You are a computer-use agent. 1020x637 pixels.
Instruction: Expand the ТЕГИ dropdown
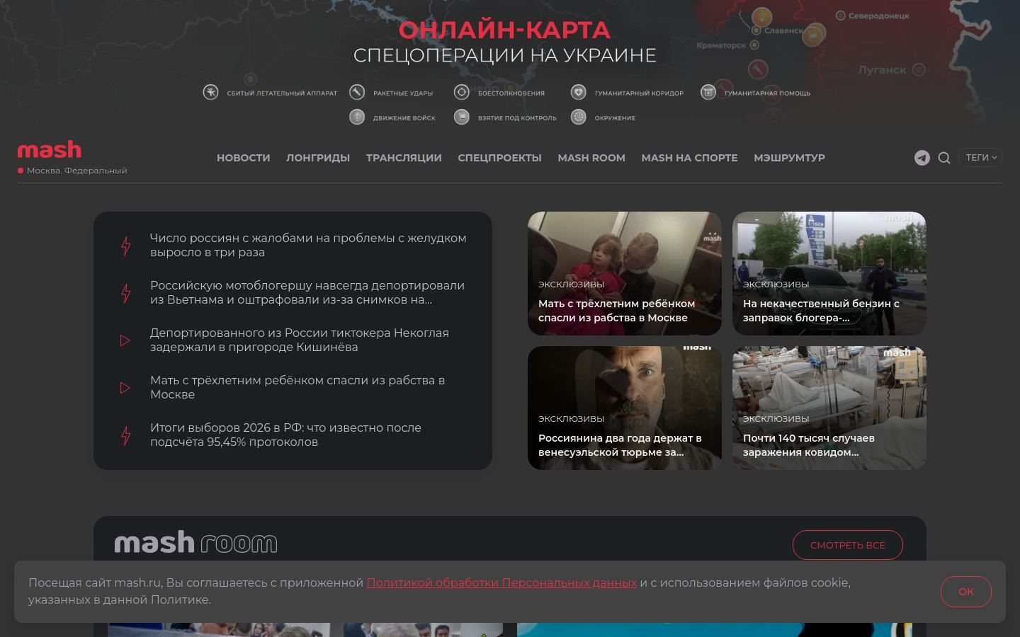click(981, 158)
